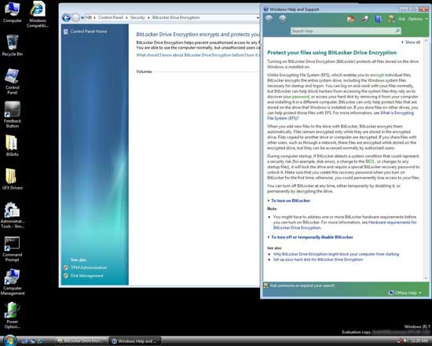Image resolution: width=432 pixels, height=346 pixels.
Task: Open the GFX Drivers folder
Action: (x=12, y=179)
